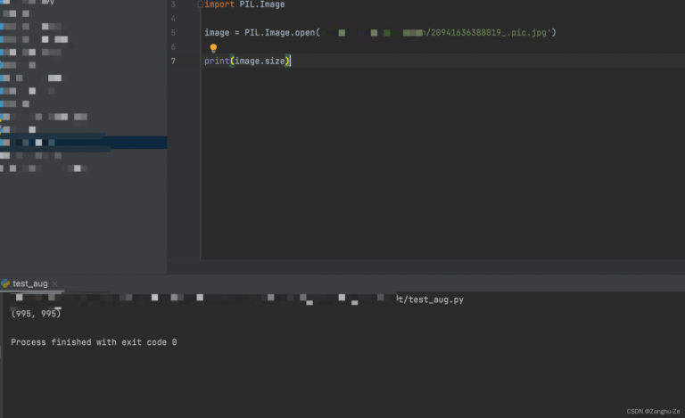Click line number 6 in the gutter
This screenshot has width=685, height=418.
point(172,47)
